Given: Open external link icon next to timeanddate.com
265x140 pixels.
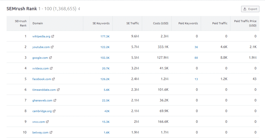Looking at the screenshot, I should click(x=58, y=90).
